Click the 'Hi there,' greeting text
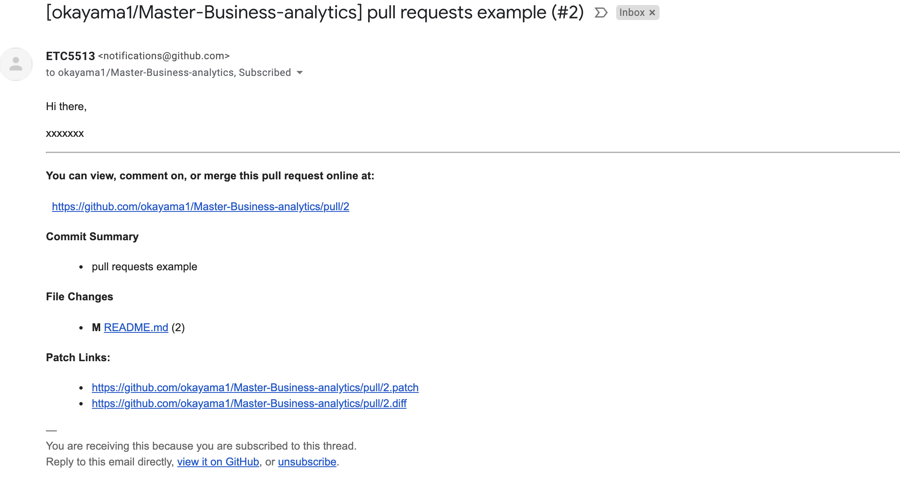Viewport: 900px width, 493px height. [66, 106]
